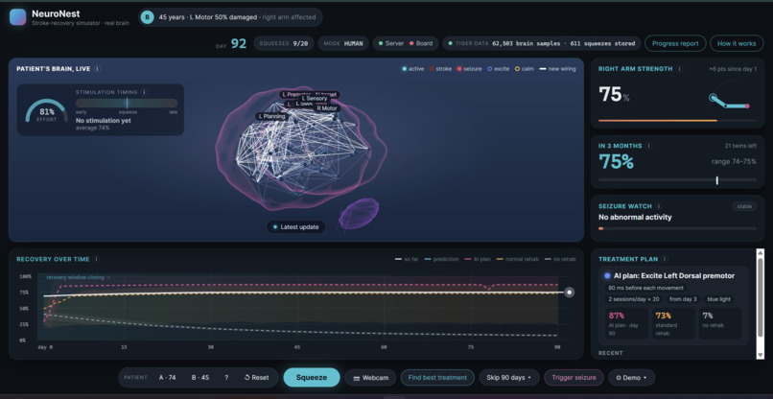This screenshot has height=399, width=773.
Task: Open How it works
Action: 737,43
